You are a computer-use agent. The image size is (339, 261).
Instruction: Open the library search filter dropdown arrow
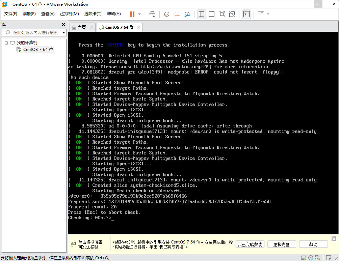[63, 33]
